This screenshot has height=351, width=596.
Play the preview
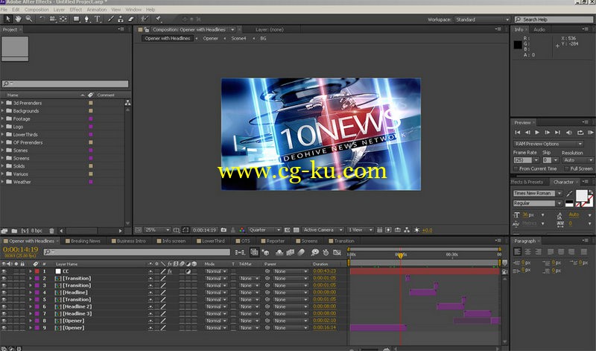[537, 133]
